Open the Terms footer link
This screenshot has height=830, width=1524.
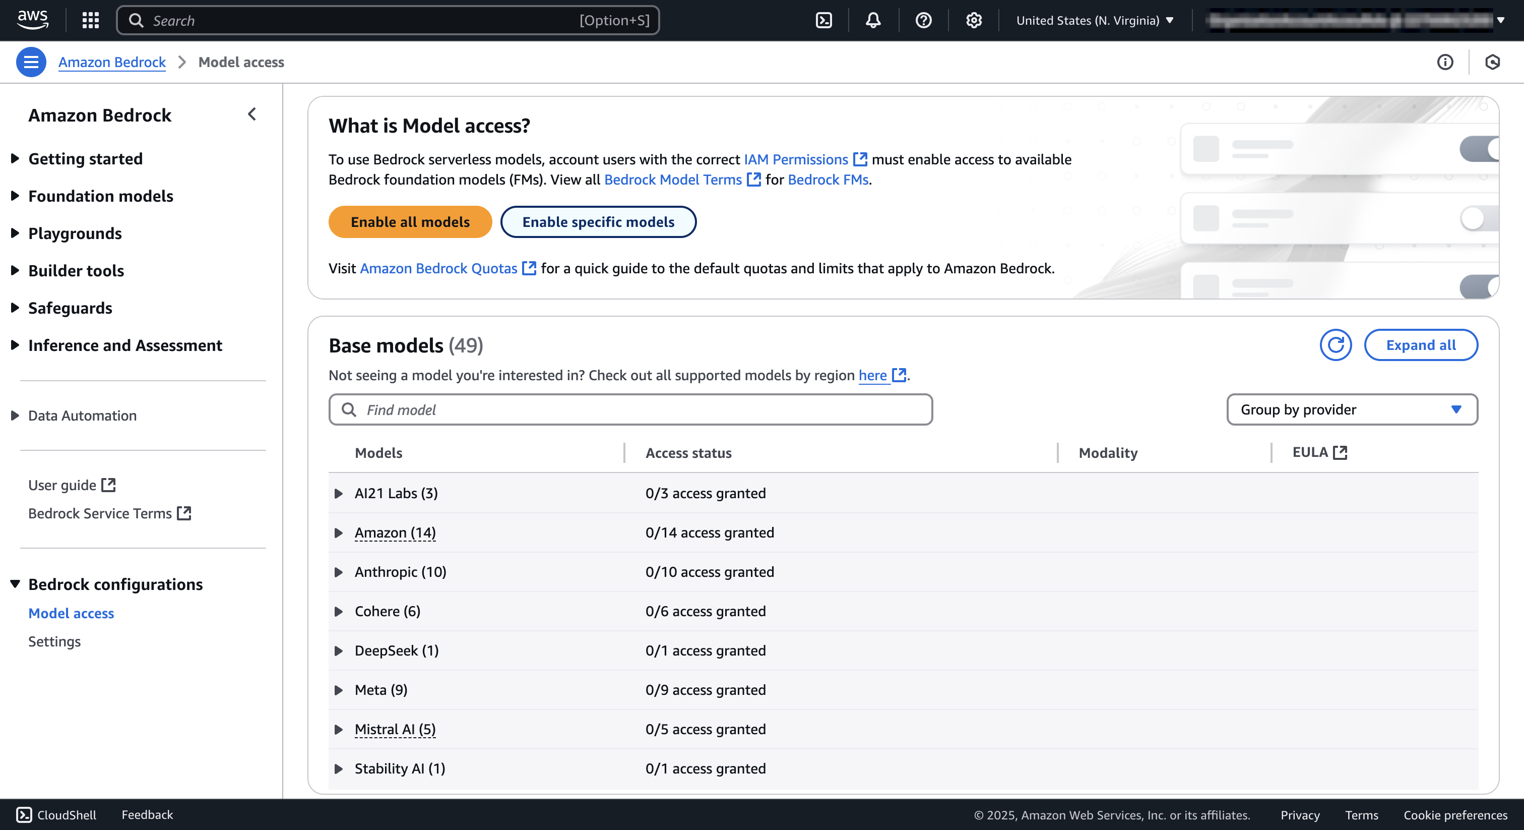pyautogui.click(x=1361, y=814)
